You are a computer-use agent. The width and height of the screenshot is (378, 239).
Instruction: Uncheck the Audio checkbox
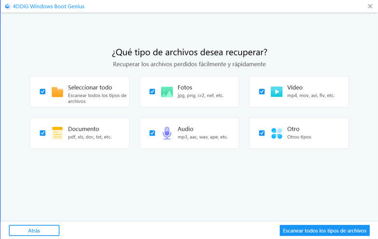coord(152,133)
